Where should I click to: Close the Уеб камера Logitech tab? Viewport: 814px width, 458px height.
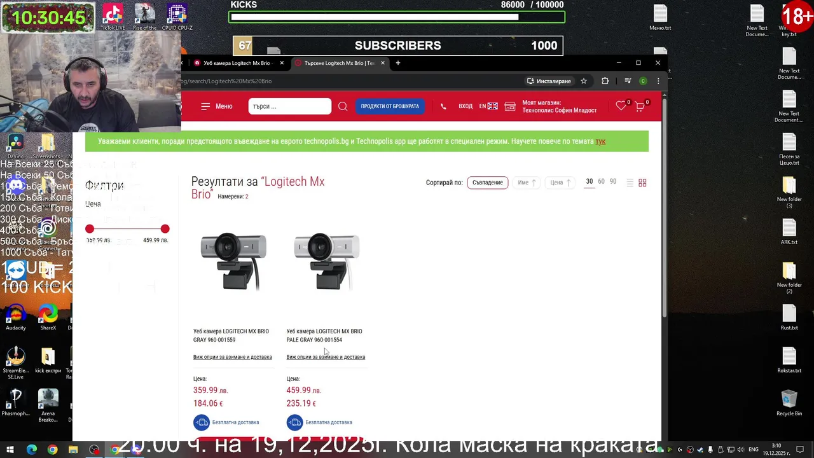tap(282, 63)
